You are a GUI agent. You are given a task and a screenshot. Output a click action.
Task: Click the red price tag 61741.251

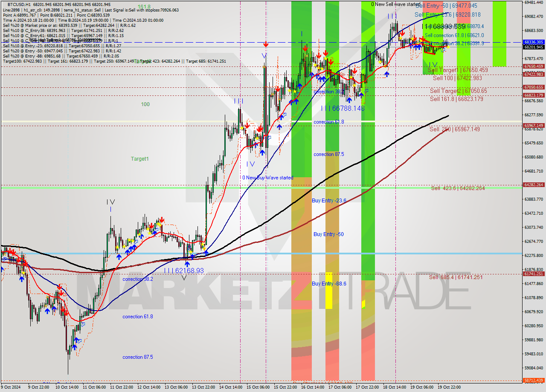[534, 274]
